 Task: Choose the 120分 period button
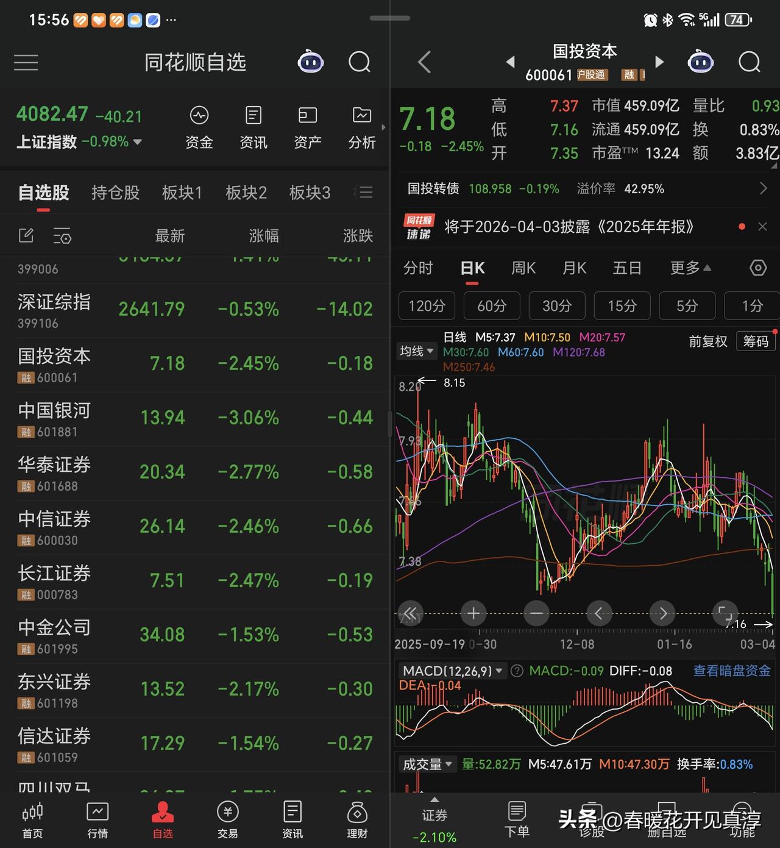[x=427, y=305]
